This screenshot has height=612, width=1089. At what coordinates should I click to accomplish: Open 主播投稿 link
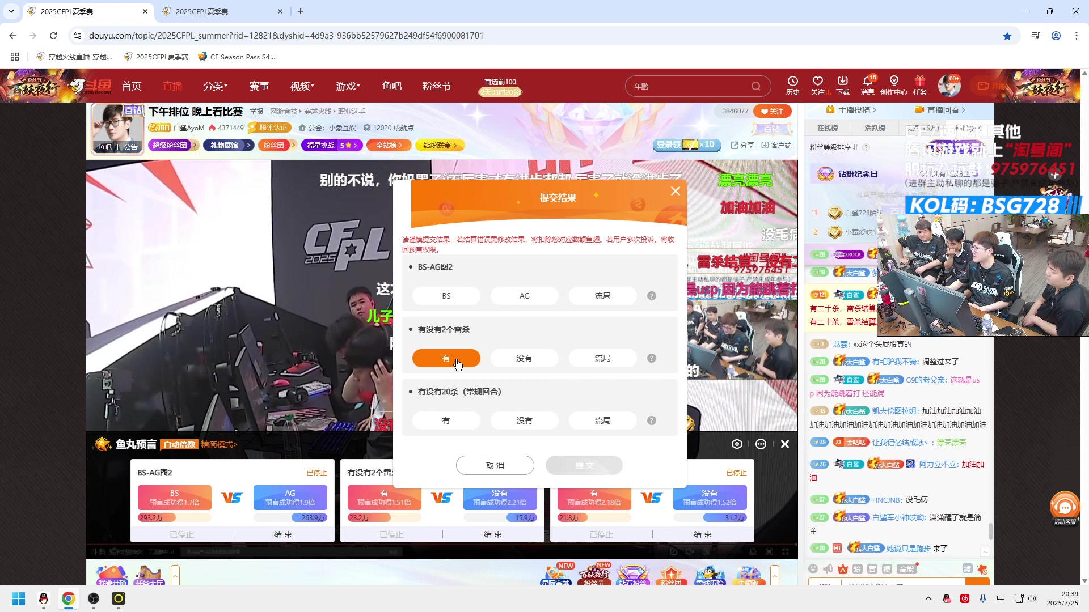click(851, 110)
